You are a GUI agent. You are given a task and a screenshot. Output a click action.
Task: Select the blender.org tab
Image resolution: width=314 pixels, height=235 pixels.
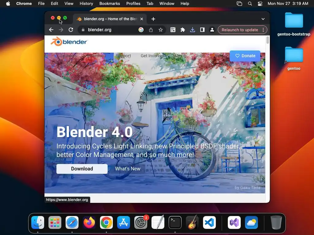point(110,19)
